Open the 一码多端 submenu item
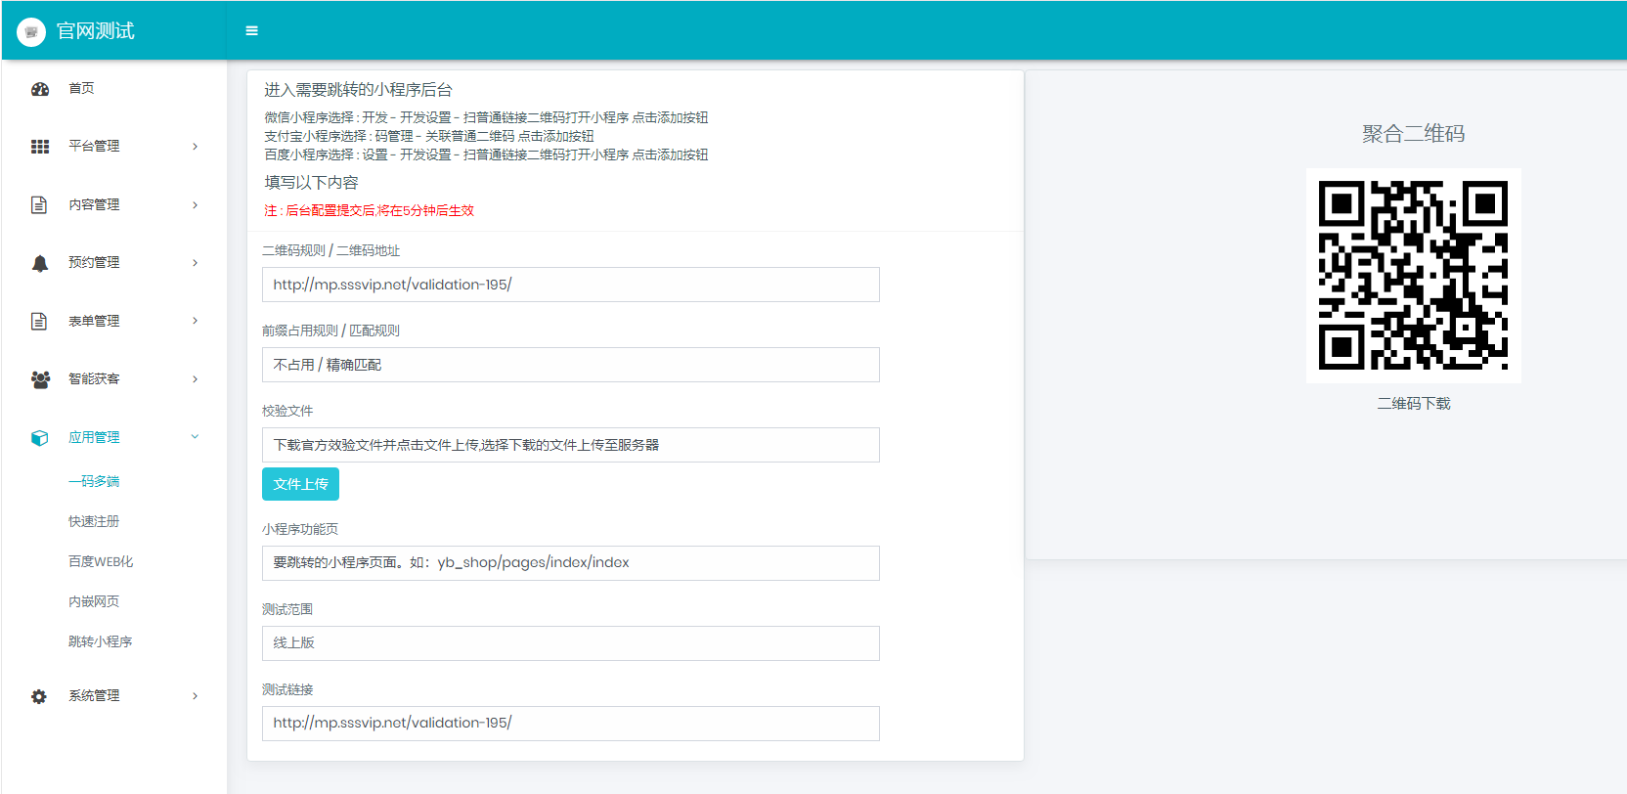 coord(94,481)
